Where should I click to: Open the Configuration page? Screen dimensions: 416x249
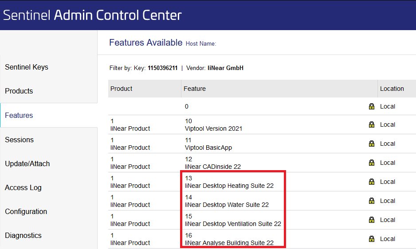[x=26, y=212]
